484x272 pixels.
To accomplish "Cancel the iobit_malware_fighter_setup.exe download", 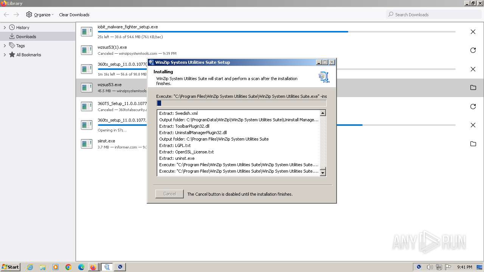I will [x=473, y=32].
